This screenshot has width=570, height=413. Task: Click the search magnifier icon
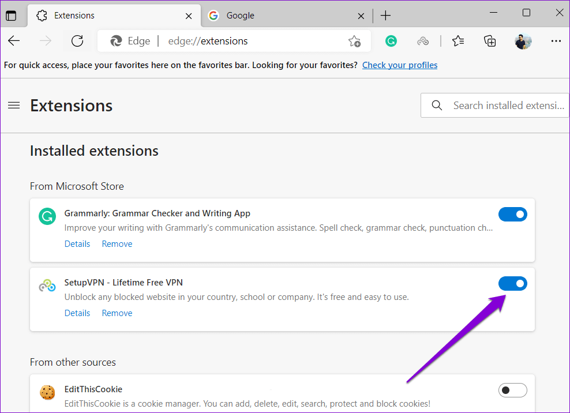click(x=437, y=106)
